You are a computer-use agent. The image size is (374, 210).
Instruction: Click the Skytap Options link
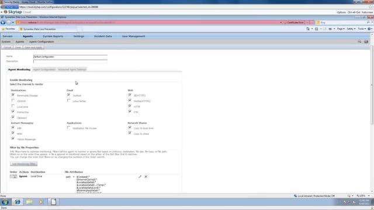(341, 12)
